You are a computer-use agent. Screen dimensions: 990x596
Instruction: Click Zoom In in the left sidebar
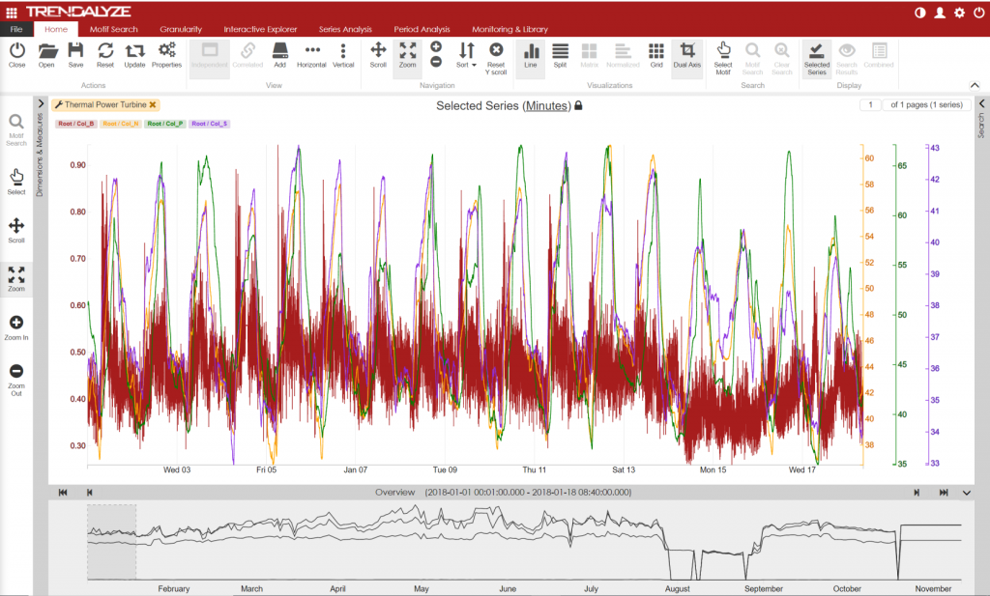[16, 324]
